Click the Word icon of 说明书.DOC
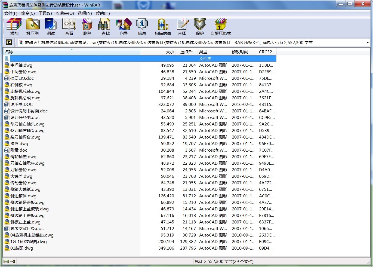Viewport: 373px width, 267px height. coord(7,105)
